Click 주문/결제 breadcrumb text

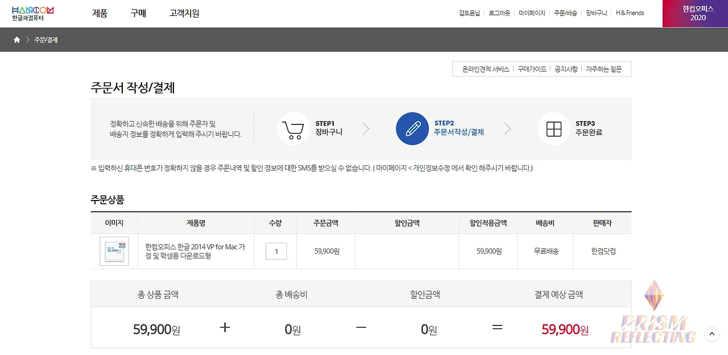click(x=45, y=40)
